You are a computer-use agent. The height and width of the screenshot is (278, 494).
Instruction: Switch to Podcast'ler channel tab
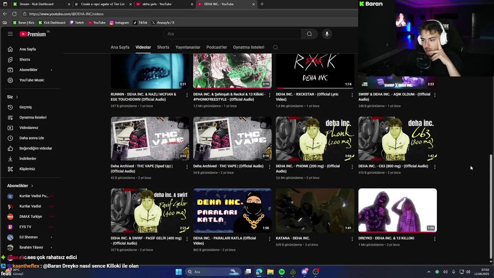pos(217,47)
